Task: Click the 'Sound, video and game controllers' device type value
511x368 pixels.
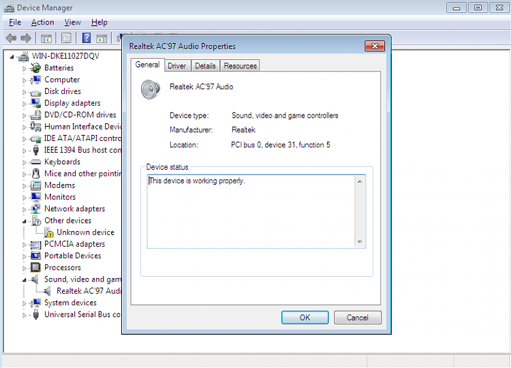Action: 285,115
